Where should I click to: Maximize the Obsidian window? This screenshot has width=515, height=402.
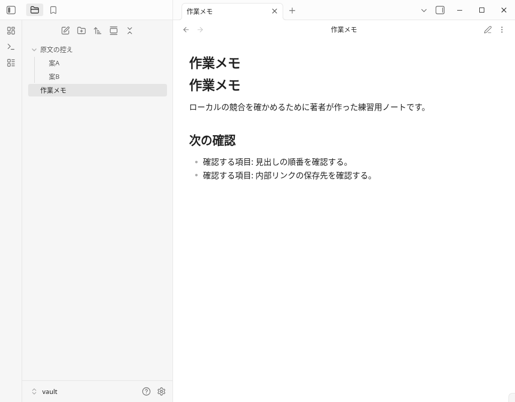click(x=482, y=10)
